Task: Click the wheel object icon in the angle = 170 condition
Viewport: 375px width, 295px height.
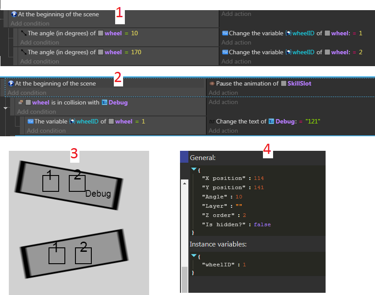Action: pyautogui.click(x=101, y=52)
